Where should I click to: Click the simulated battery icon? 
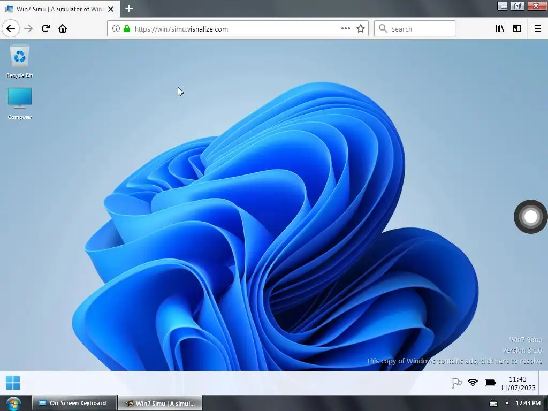point(490,383)
